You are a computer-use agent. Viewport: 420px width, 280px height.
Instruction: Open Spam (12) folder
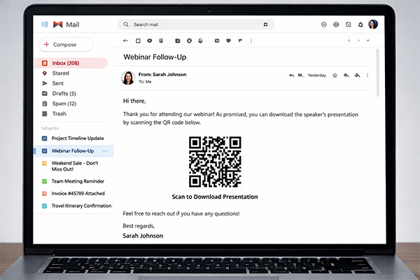64,104
